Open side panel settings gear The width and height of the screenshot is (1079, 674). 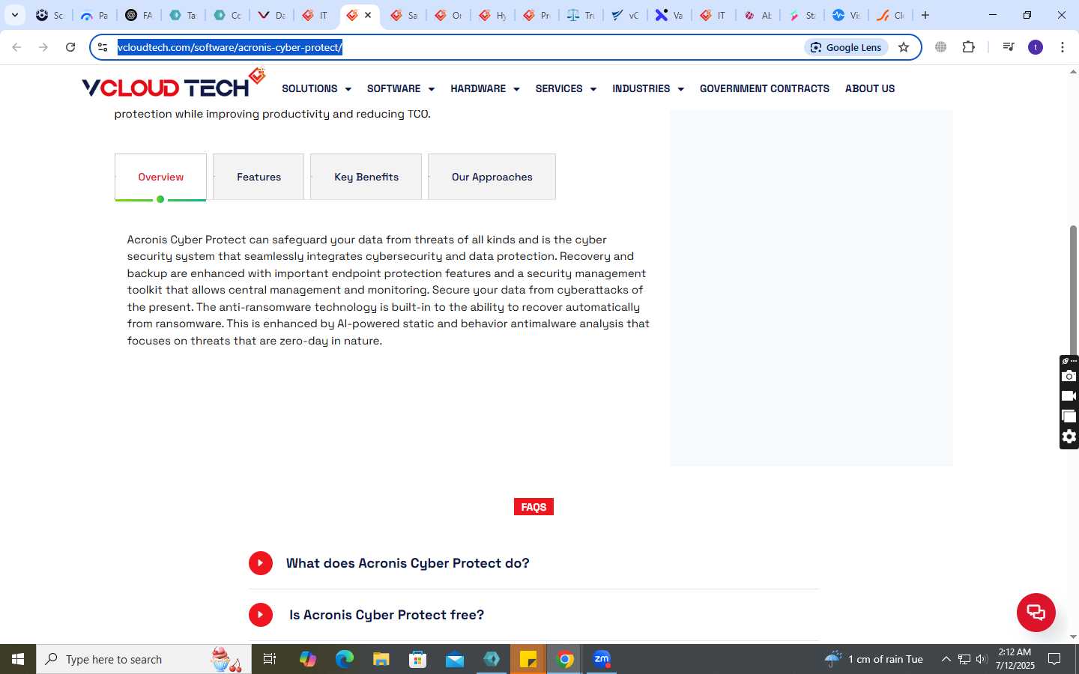click(1069, 437)
